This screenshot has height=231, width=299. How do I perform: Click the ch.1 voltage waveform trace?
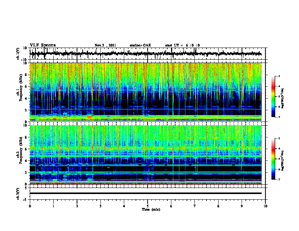[145, 54]
